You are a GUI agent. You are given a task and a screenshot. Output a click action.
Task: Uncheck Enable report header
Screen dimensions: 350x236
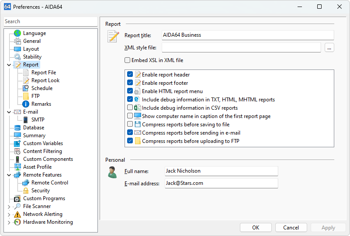[x=130, y=74]
